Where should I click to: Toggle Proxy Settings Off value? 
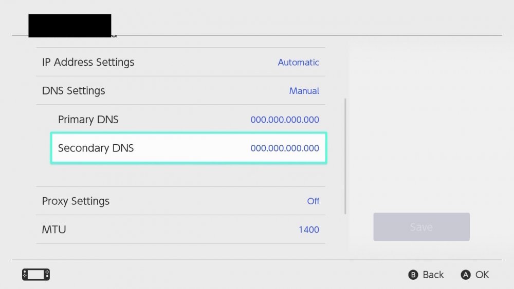point(313,201)
